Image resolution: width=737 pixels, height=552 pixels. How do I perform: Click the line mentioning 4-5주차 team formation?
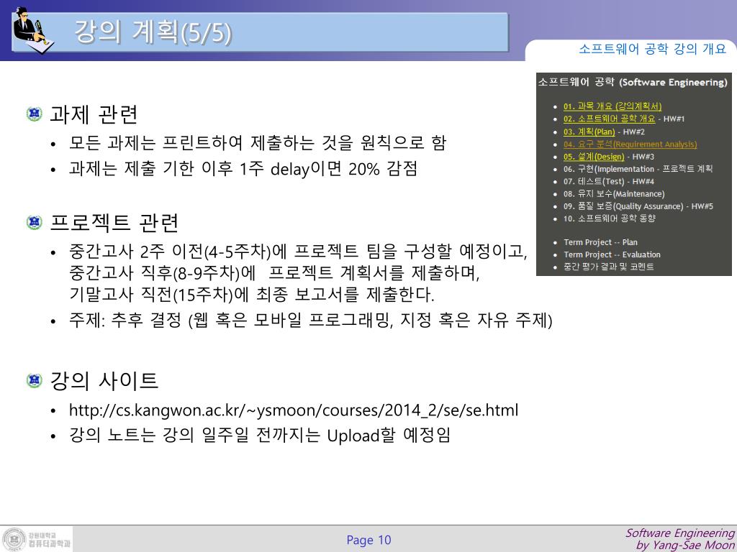click(x=298, y=251)
